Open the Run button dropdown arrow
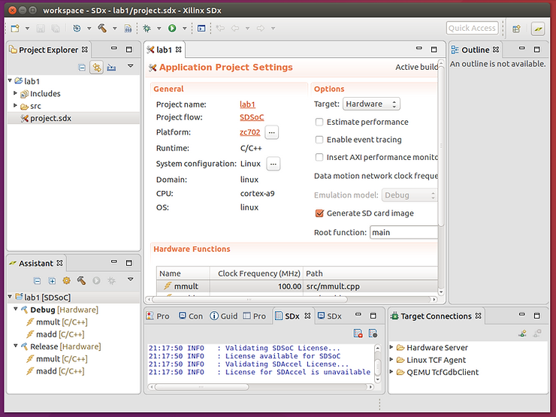 (184, 29)
